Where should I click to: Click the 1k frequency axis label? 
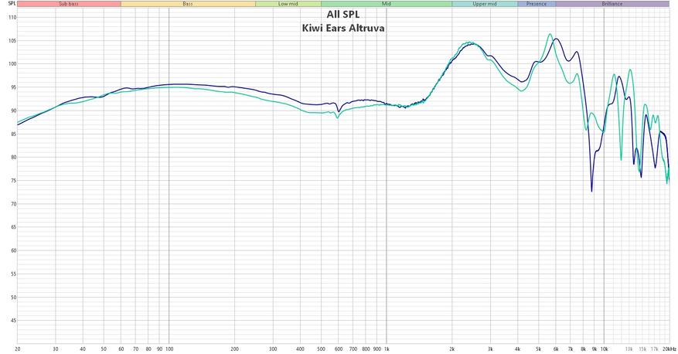pos(386,349)
